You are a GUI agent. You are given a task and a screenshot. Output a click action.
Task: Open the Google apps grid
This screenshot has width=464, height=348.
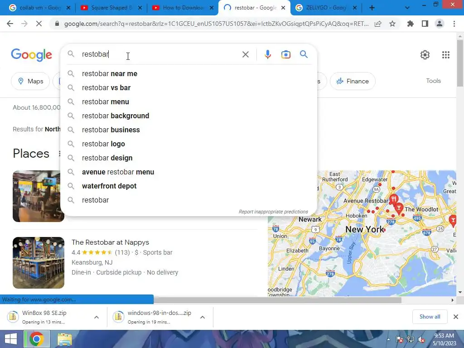pos(446,55)
